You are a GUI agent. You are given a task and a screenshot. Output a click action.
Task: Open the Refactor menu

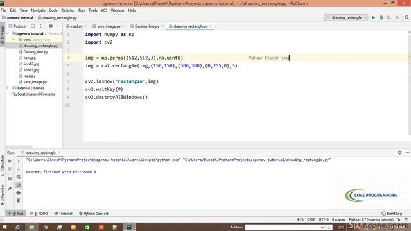click(x=68, y=10)
